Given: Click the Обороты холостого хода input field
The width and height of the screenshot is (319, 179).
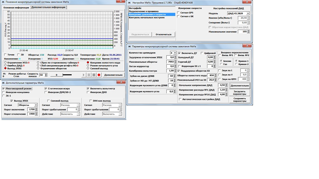Looking at the screenshot, I should (x=211, y=75).
